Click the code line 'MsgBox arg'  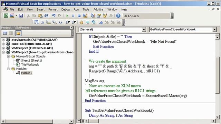tap(95, 81)
